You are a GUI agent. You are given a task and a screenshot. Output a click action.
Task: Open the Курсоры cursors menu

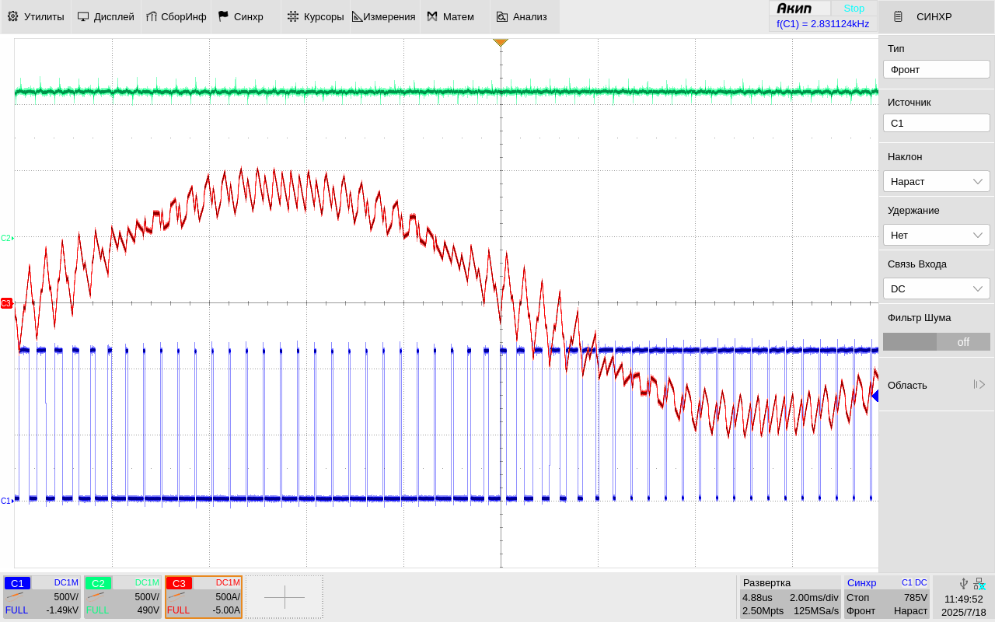pyautogui.click(x=316, y=16)
